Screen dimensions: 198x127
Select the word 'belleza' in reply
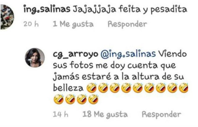click(x=68, y=88)
